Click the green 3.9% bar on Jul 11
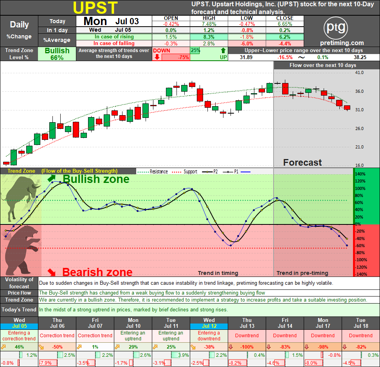The height and width of the screenshot is (367, 380). point(176,355)
